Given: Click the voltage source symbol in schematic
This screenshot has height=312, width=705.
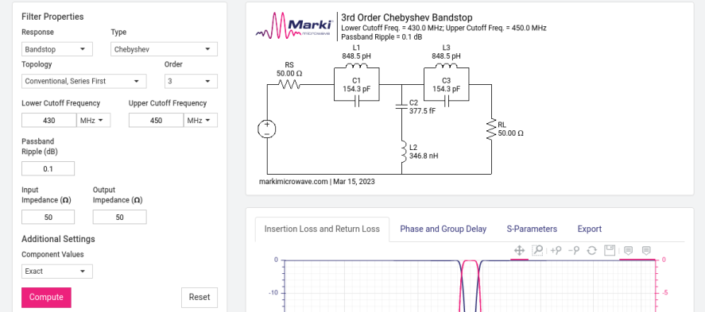Looking at the screenshot, I should click(x=266, y=129).
